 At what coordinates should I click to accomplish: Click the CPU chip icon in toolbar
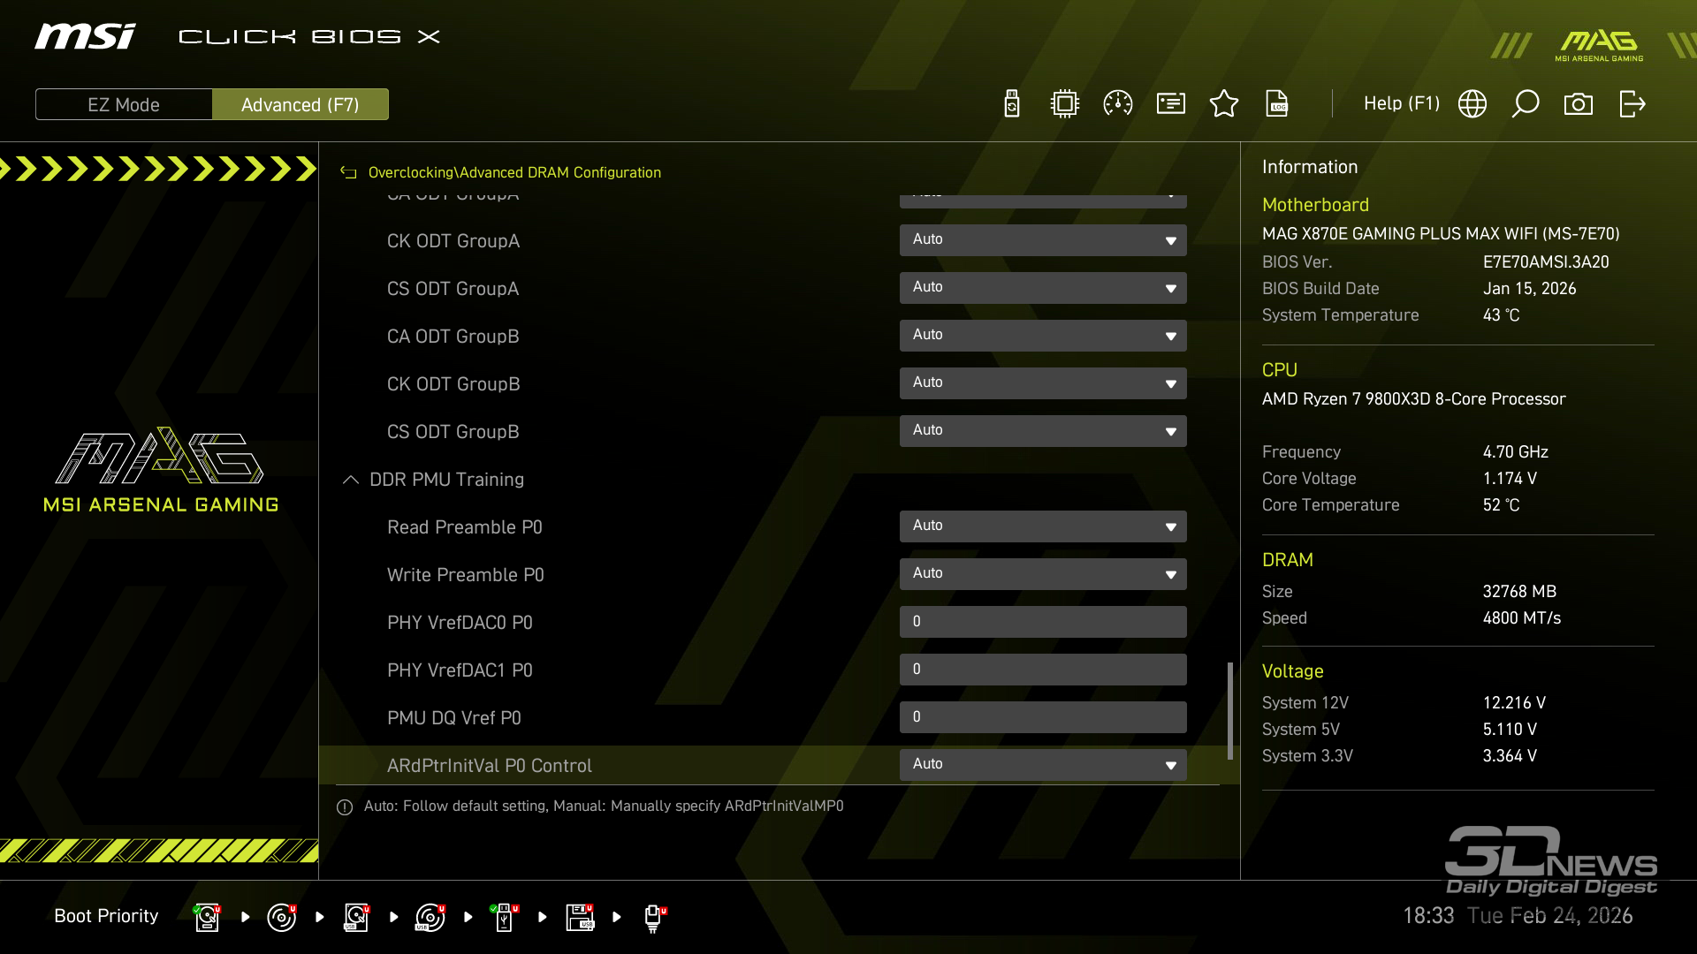click(1065, 104)
